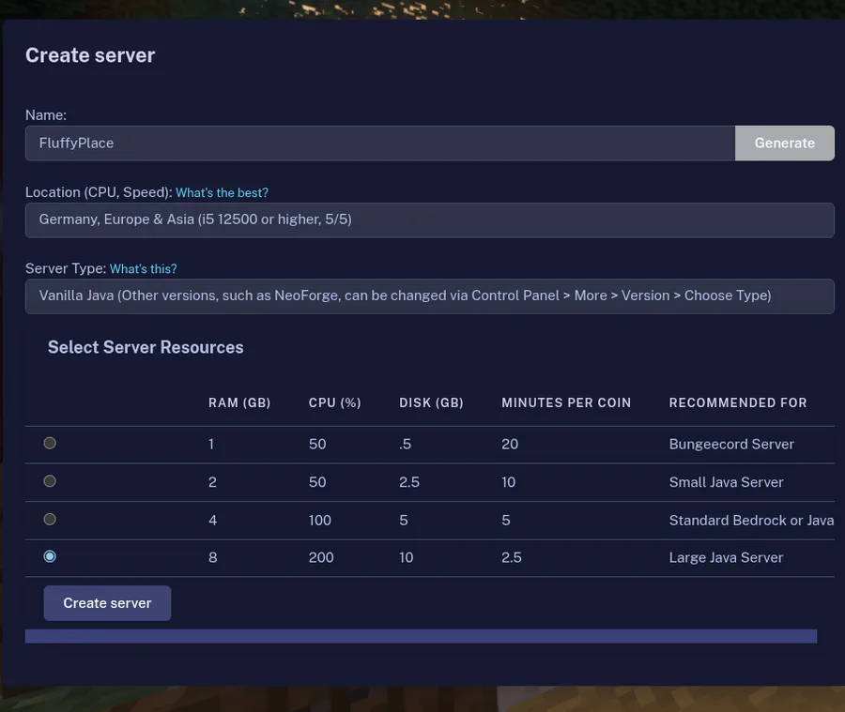This screenshot has height=712, width=845.
Task: Open the Location dropdown showing Germany
Action: (x=429, y=220)
